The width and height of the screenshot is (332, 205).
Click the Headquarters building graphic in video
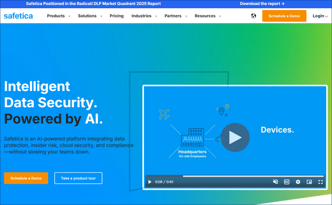pos(192,137)
